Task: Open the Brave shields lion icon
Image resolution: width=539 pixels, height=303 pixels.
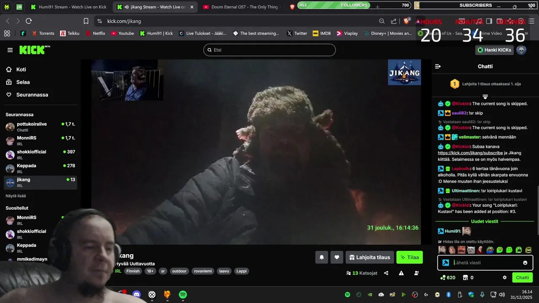Action: pos(407,21)
